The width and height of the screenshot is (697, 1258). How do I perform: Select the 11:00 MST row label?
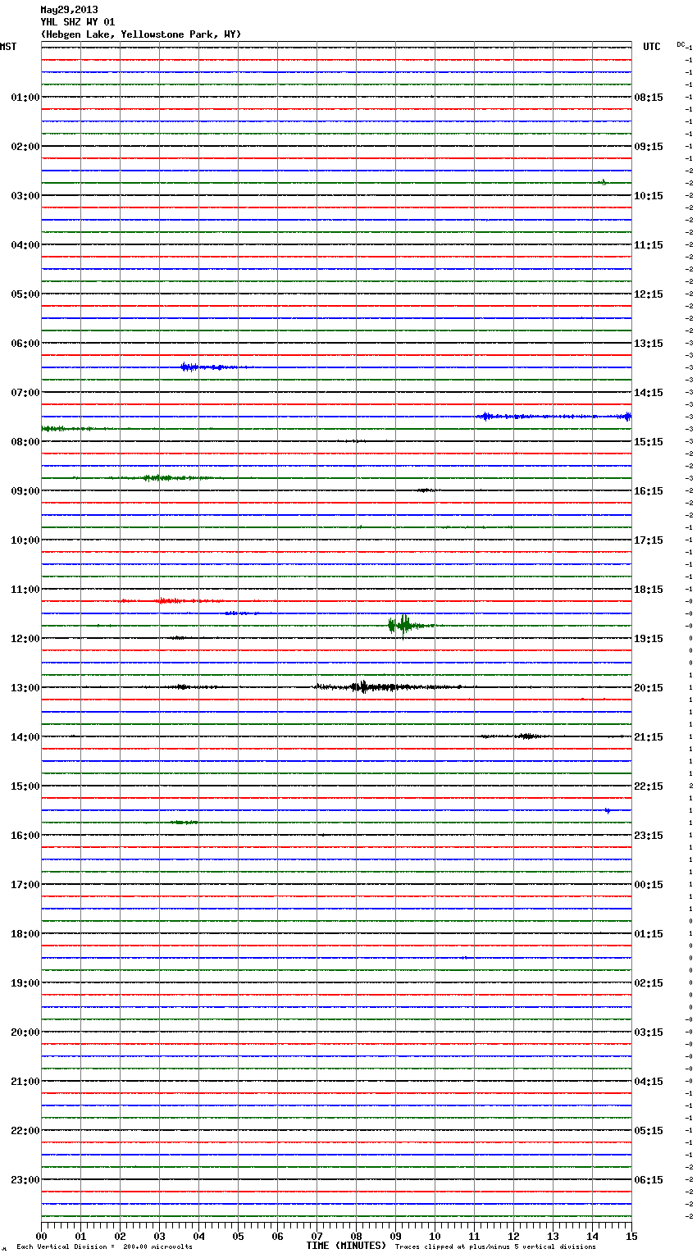coord(25,590)
